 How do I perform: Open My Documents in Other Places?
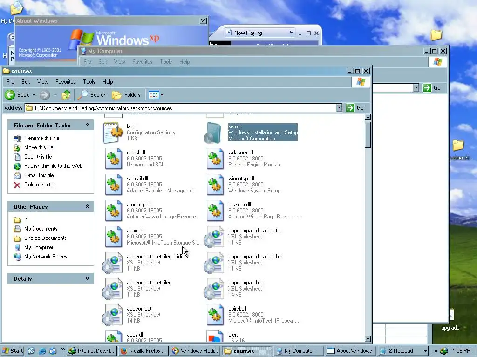click(x=41, y=229)
